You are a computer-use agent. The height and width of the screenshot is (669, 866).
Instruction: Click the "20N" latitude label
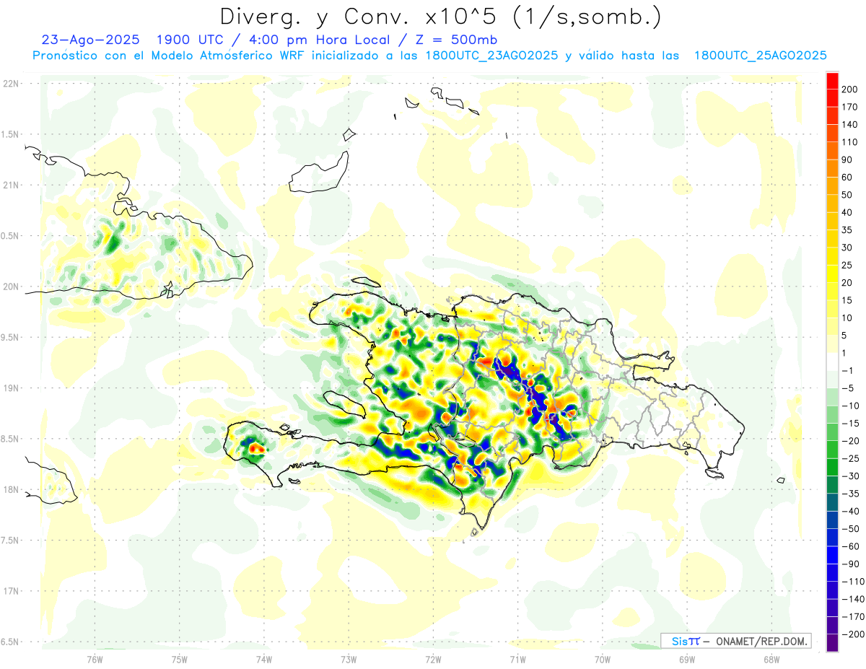click(10, 287)
